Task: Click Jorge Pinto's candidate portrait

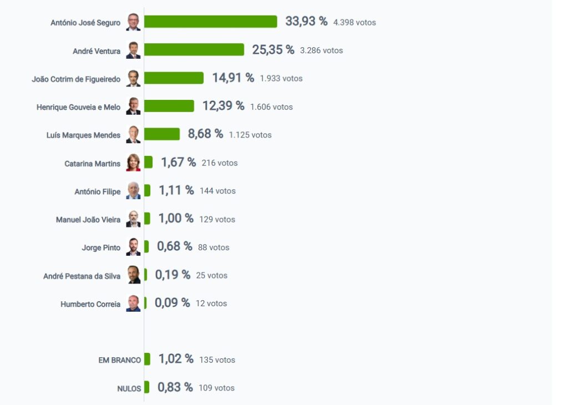Action: [133, 247]
